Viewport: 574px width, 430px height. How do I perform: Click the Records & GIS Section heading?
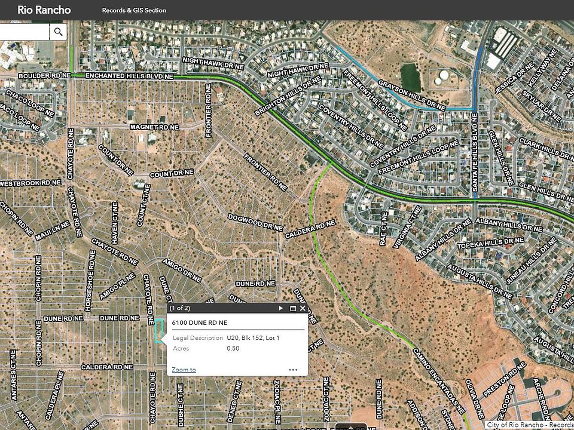[x=134, y=10]
